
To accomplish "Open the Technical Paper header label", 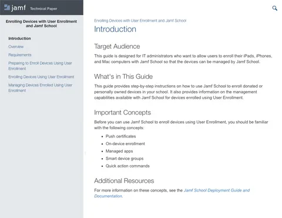I will [x=43, y=9].
